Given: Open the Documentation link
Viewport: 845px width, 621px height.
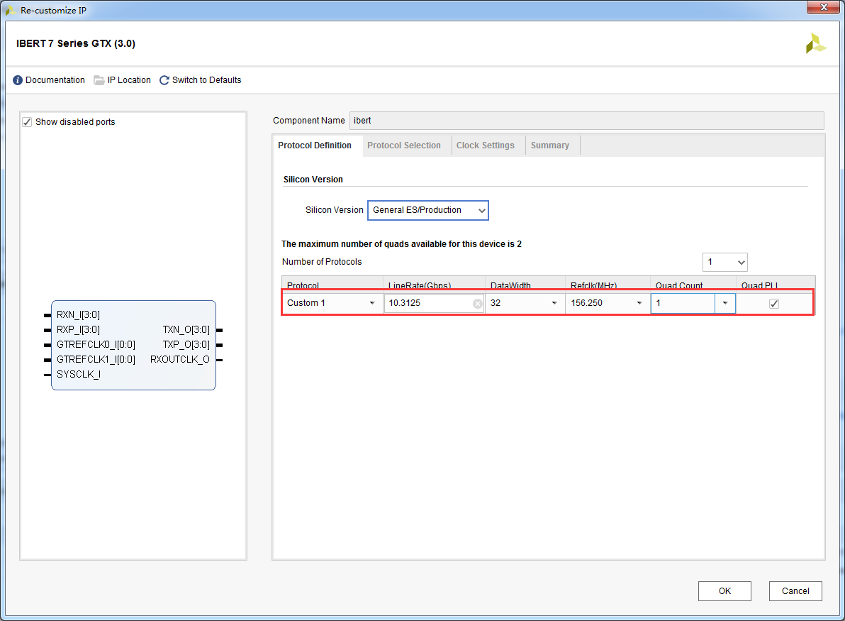Looking at the screenshot, I should (x=55, y=80).
